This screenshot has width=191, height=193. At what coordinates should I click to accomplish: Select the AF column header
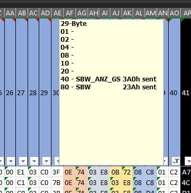pos(70,13)
